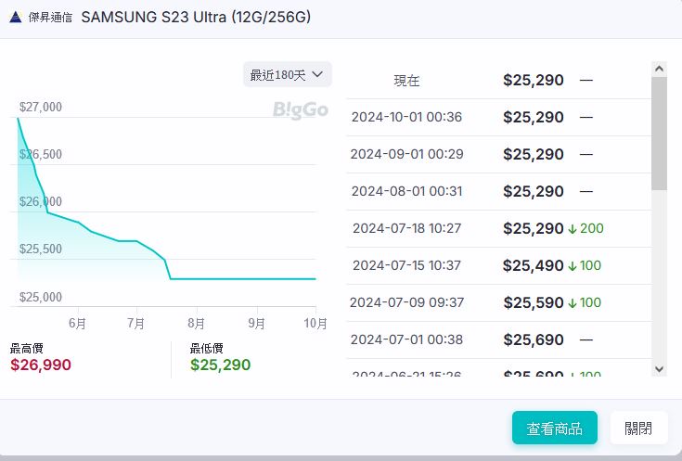The image size is (682, 461).
Task: Click the 傑昇通信 store logo icon
Action: pyautogui.click(x=15, y=18)
